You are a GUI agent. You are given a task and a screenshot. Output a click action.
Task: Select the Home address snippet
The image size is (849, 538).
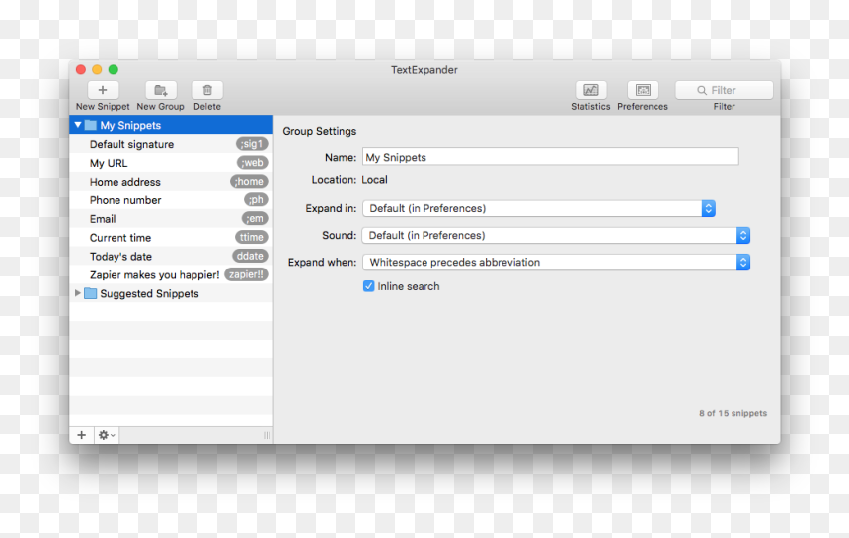point(171,182)
